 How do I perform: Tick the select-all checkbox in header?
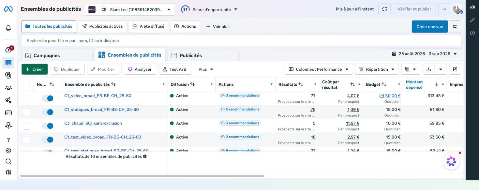tap(27, 84)
